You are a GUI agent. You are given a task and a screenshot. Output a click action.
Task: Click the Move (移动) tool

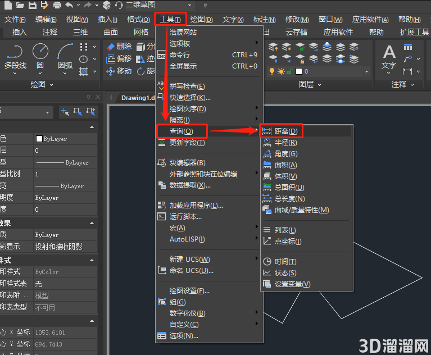(119, 71)
